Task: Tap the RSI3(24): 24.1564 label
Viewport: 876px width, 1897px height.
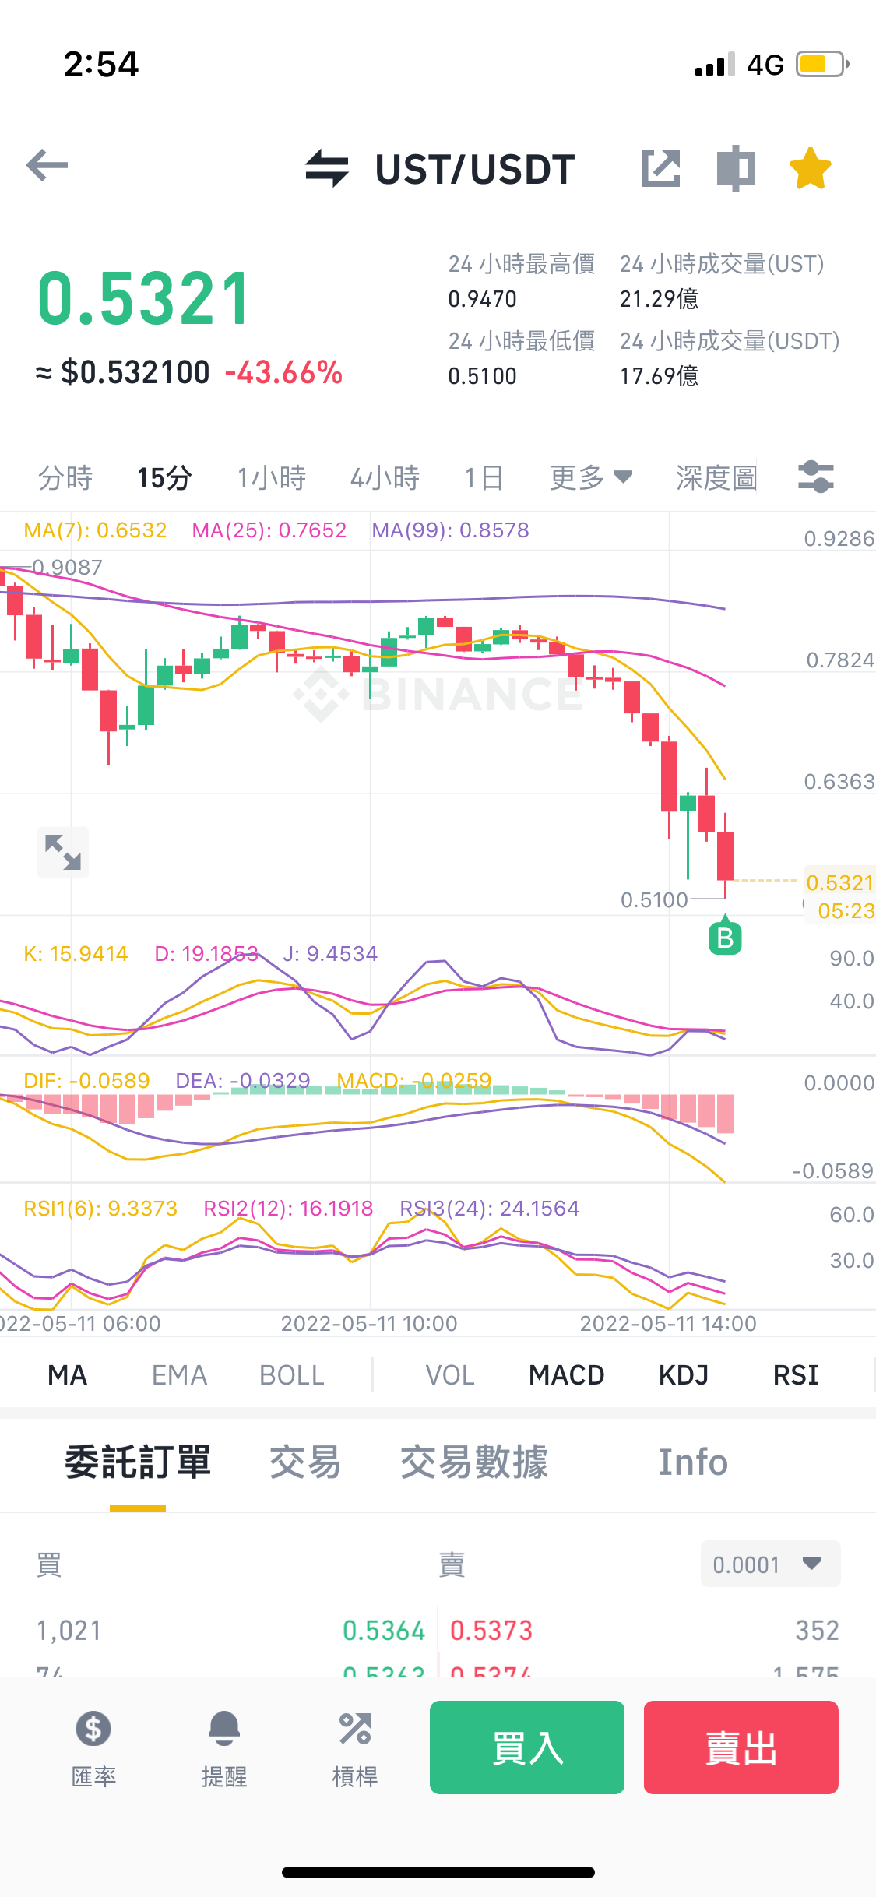Action: (x=490, y=1209)
